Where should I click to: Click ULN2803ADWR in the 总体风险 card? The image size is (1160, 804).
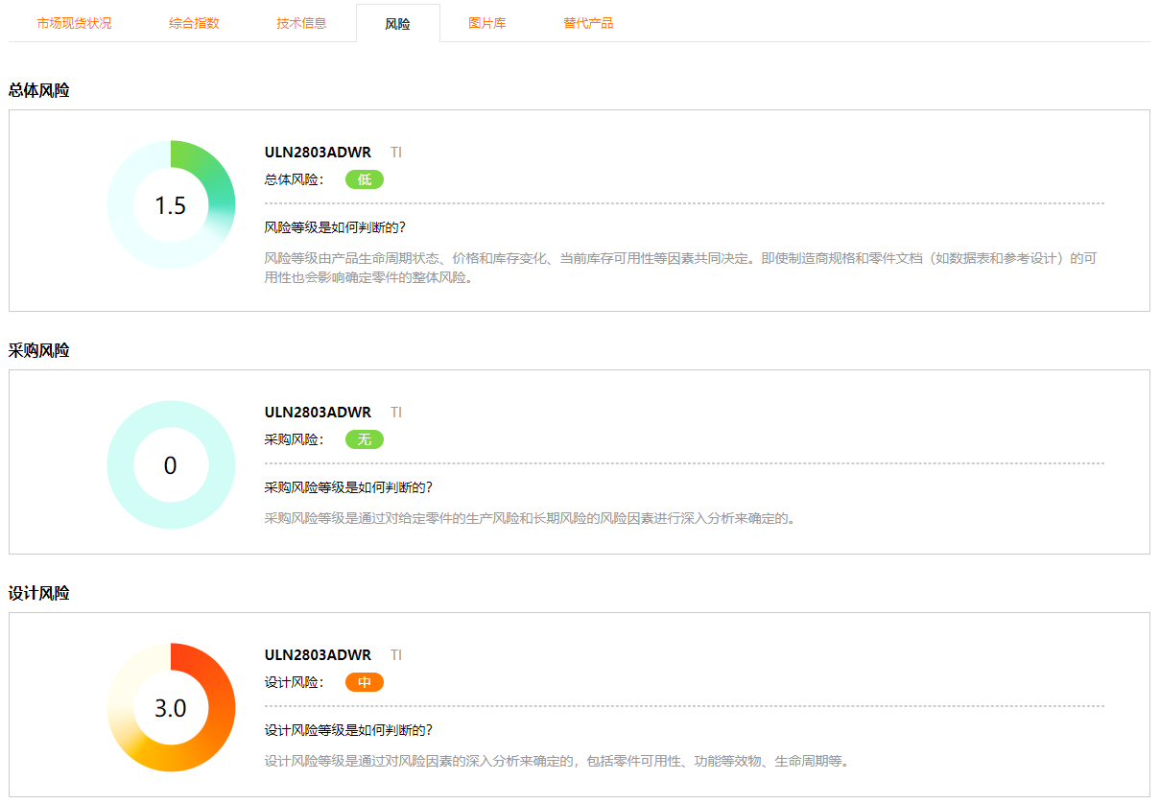(318, 153)
